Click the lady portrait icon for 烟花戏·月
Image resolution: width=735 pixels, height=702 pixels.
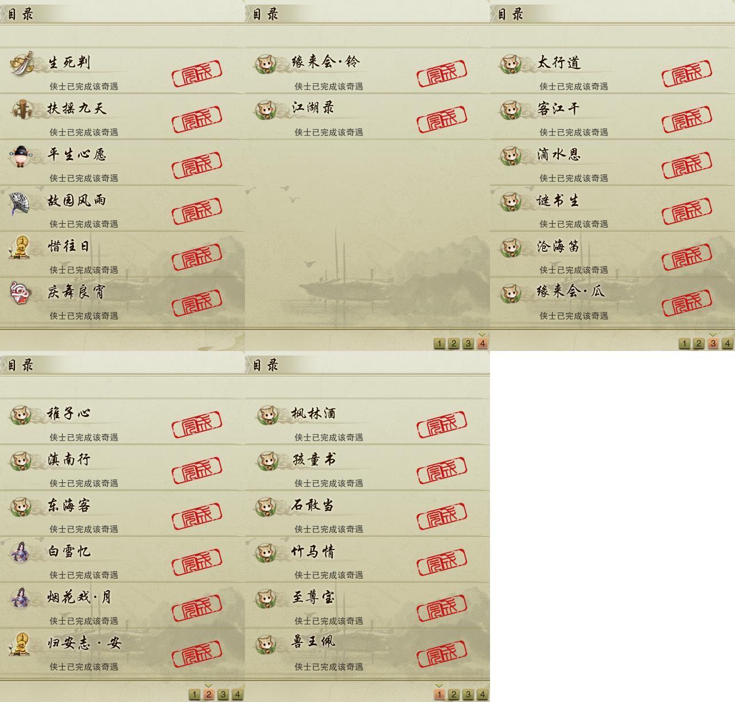pyautogui.click(x=21, y=598)
